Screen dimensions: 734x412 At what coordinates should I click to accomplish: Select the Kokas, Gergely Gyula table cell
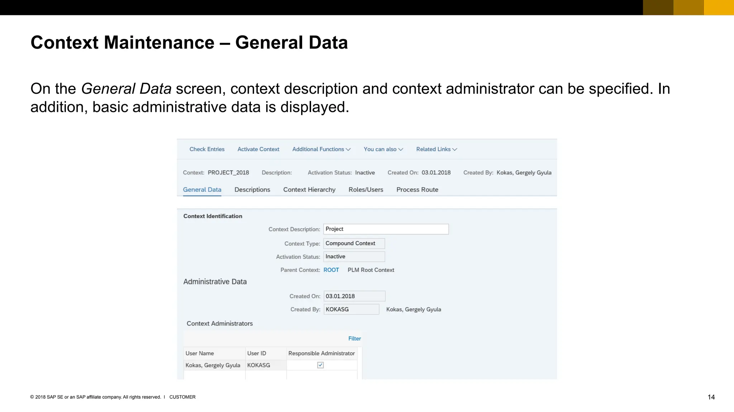pyautogui.click(x=214, y=365)
